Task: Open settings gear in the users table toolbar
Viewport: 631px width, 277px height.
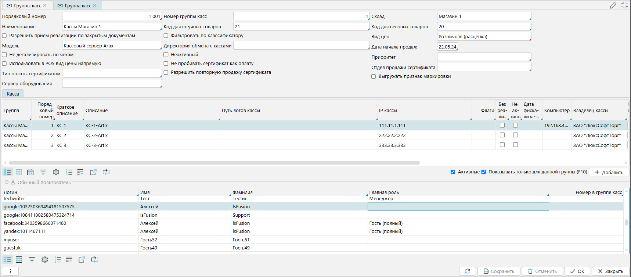Action: click(x=45, y=260)
